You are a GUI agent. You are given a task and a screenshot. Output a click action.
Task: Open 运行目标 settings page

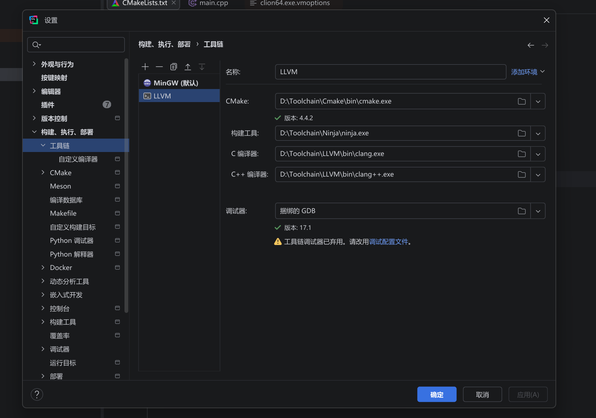click(x=63, y=363)
